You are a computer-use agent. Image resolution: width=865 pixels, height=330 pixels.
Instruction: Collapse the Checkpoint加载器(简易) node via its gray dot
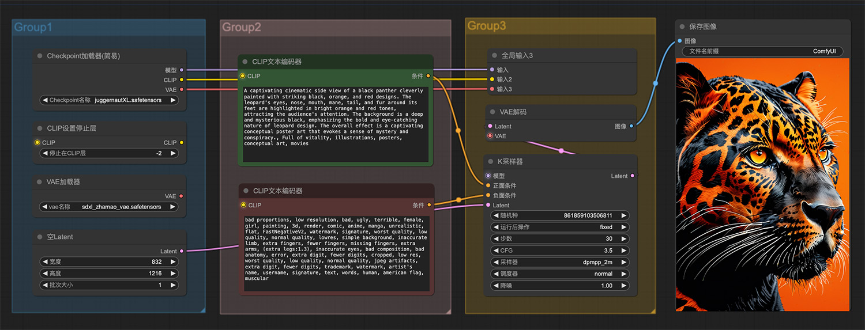point(40,56)
